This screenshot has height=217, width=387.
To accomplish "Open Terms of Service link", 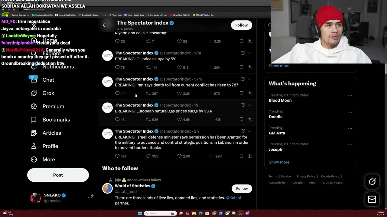I will [280, 176].
